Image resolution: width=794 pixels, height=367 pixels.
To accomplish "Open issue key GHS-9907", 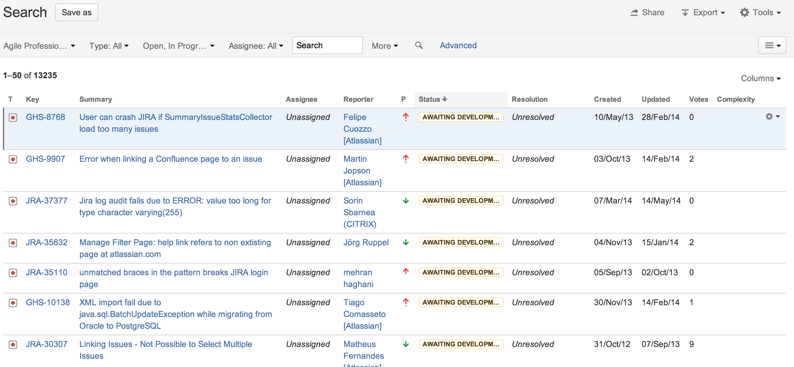I will [45, 159].
